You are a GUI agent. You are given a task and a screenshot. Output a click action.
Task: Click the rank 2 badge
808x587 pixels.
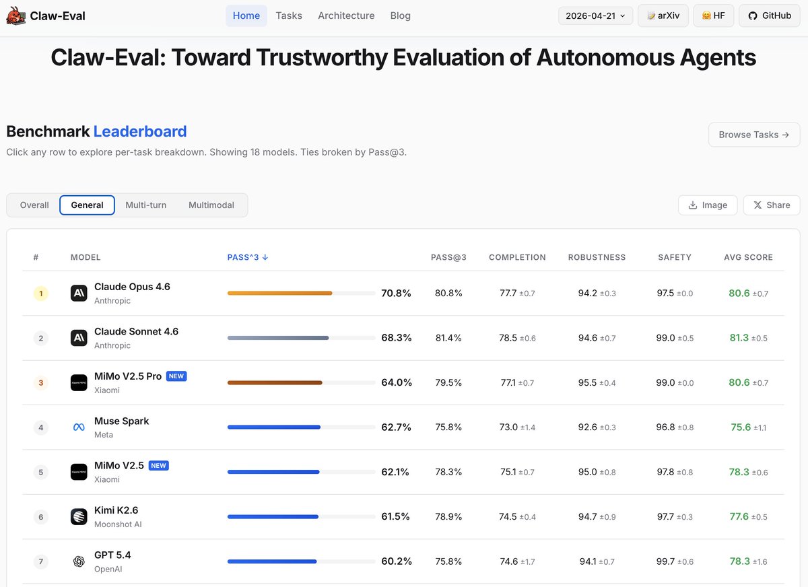click(x=40, y=338)
